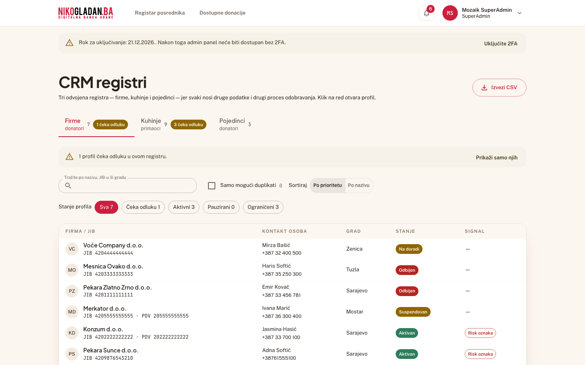Click phone number '+387 33 456 781'

click(282, 295)
